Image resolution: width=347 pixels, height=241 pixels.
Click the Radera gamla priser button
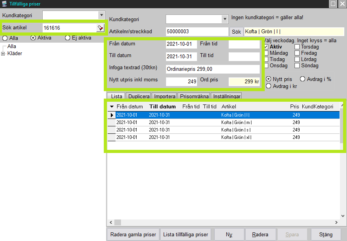[133, 235]
